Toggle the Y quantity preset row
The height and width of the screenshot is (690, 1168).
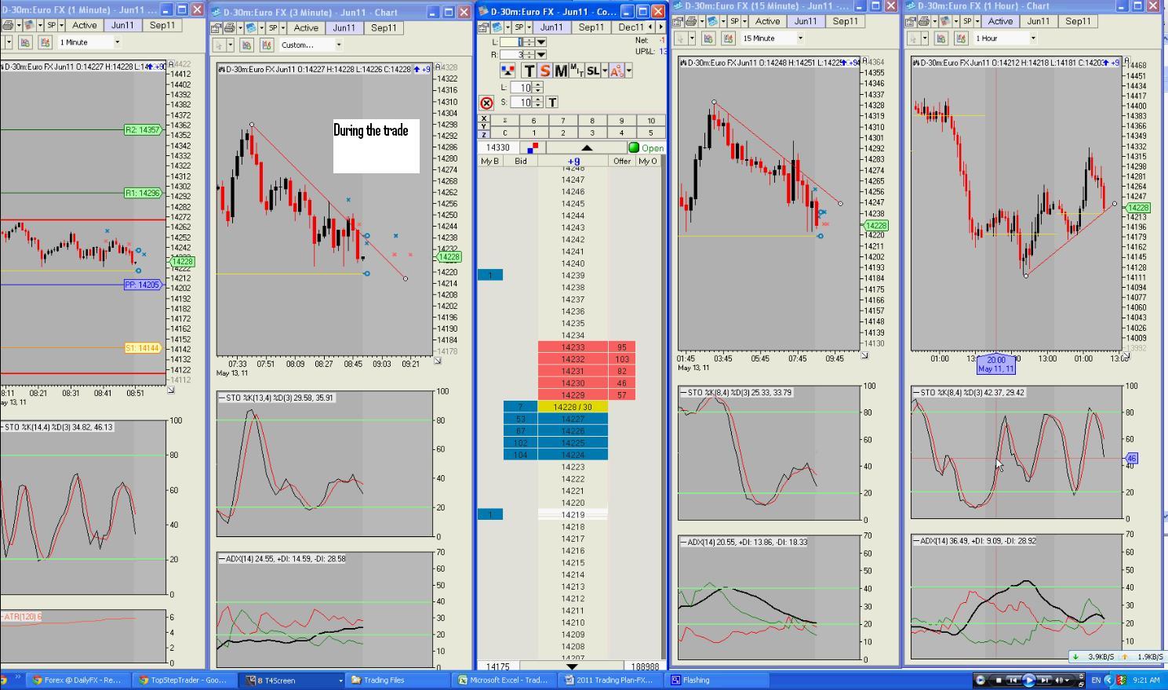(x=484, y=126)
